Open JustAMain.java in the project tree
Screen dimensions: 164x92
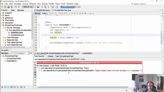pos(17,33)
